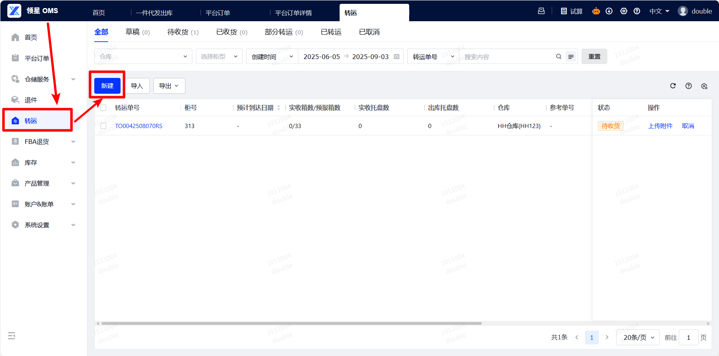Switch to the 已取消 tab
Screen dimensions: 719x356
(369, 32)
